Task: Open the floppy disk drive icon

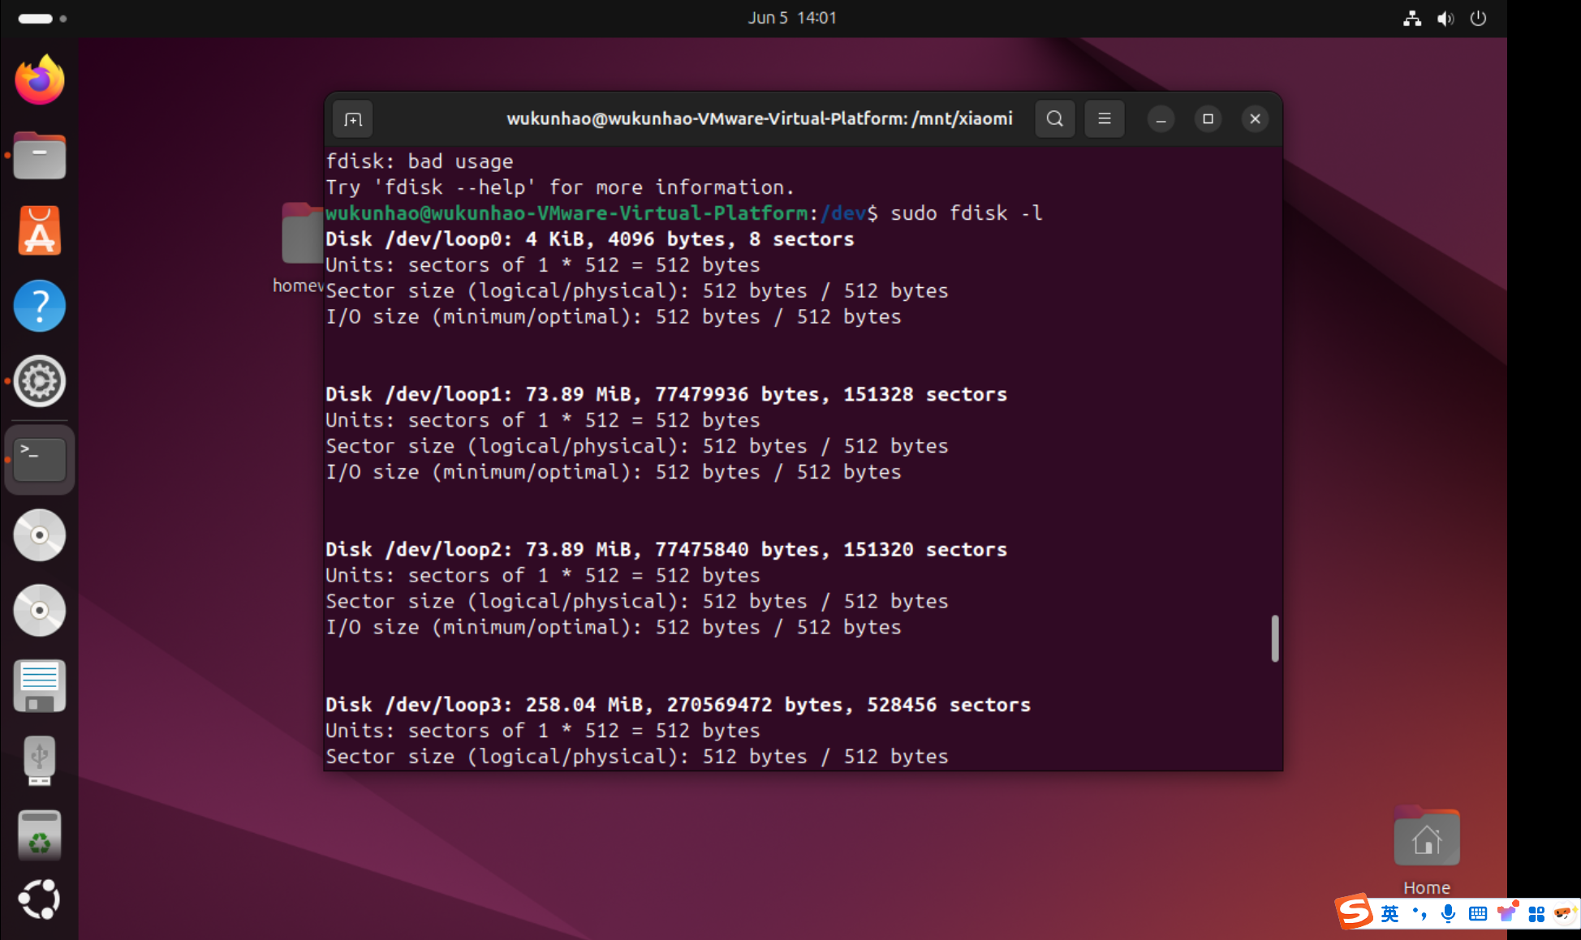Action: pos(39,686)
